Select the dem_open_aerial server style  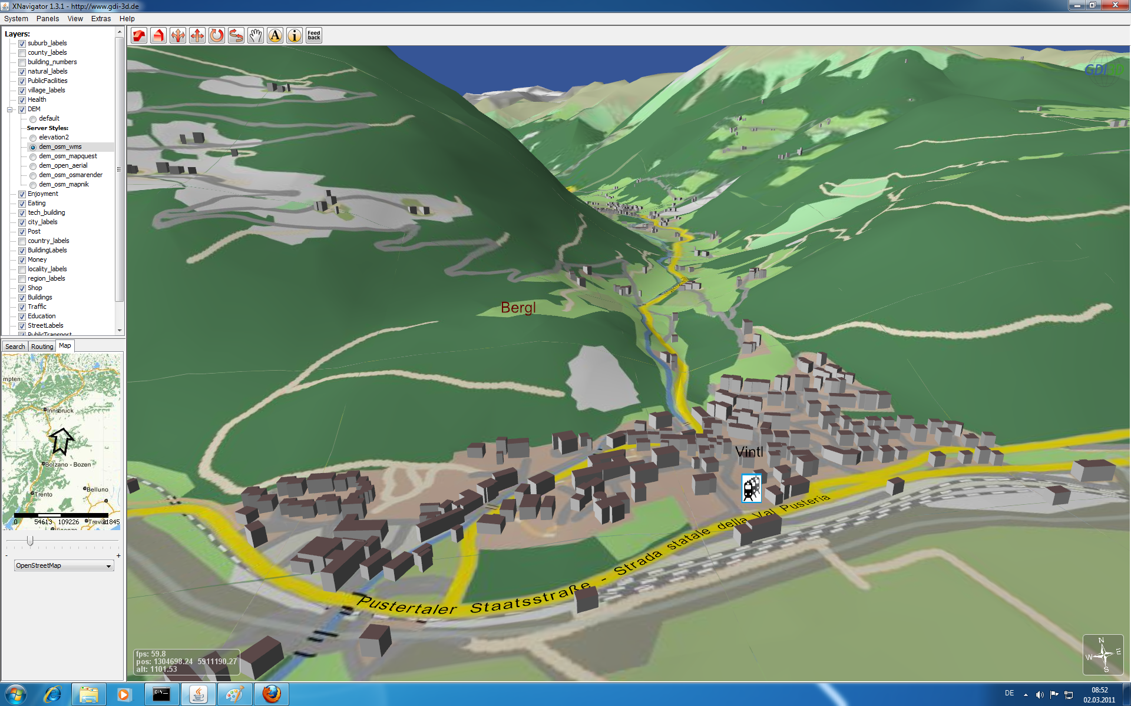point(33,166)
